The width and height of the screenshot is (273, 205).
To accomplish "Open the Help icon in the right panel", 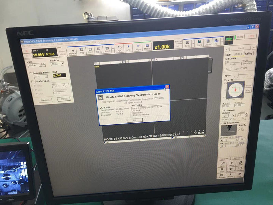I will point(239,175).
